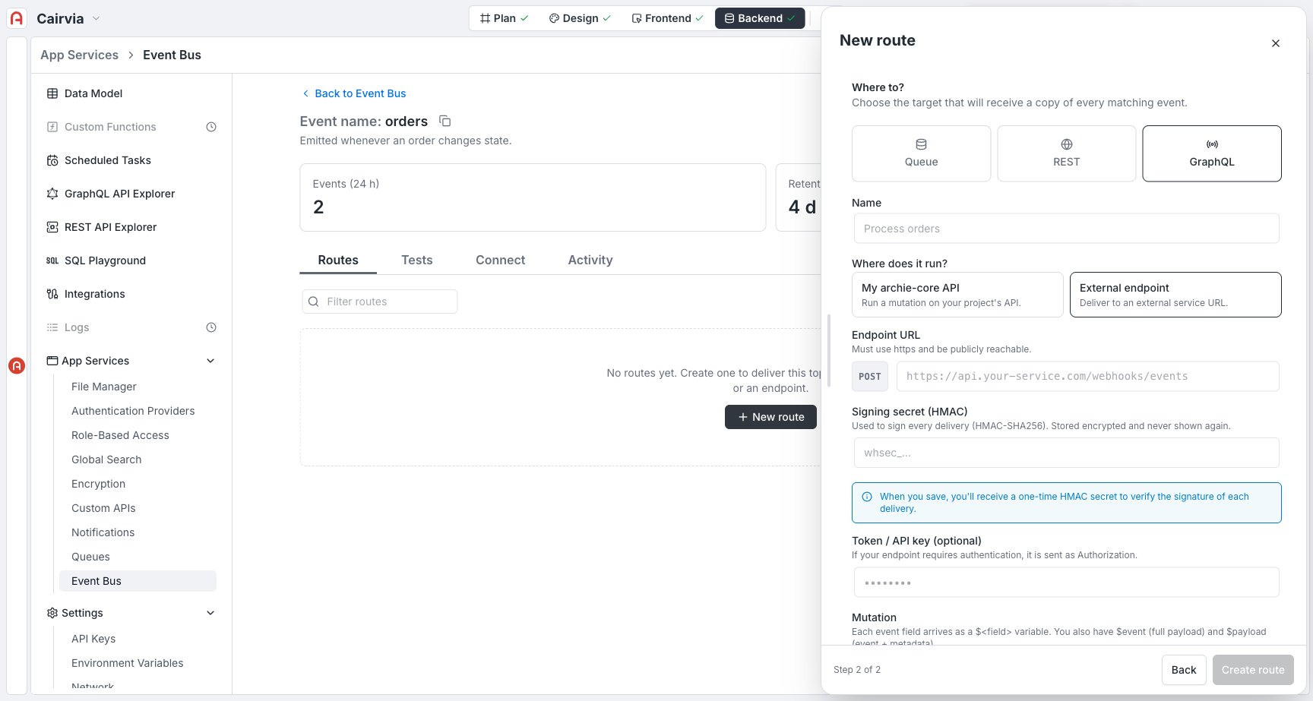Choose Queue as route target
Image resolution: width=1313 pixels, height=701 pixels.
pos(921,153)
